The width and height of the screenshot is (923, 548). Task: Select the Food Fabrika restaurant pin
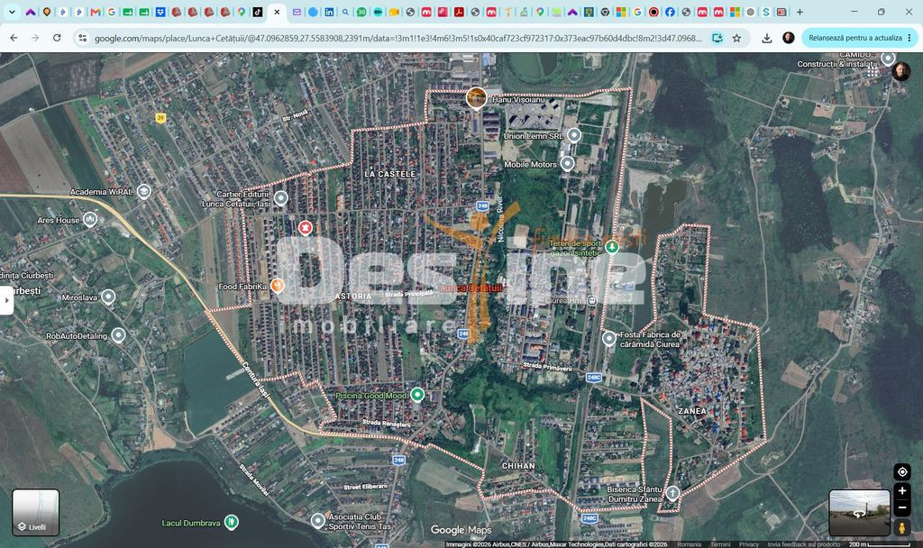coord(278,286)
